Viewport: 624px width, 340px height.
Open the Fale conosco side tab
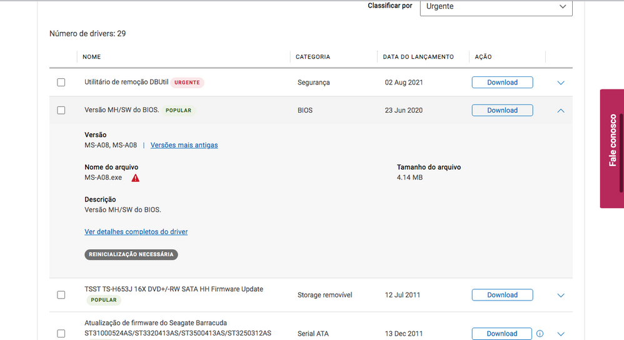(x=612, y=148)
